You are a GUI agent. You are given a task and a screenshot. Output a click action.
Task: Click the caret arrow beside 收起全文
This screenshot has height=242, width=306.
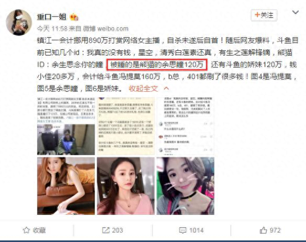pos(166,88)
